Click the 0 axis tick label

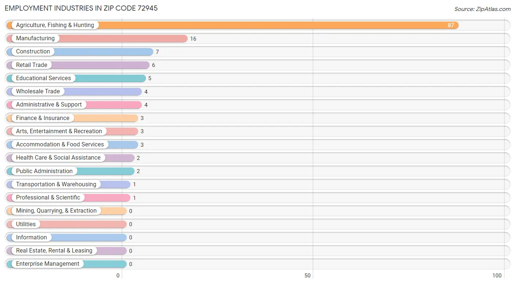coord(118,276)
